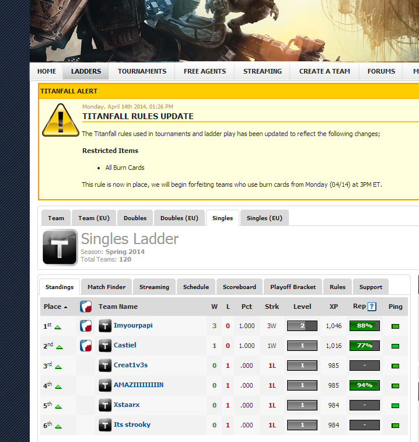Click the 94% reputation bar for AMAZIIIIIIIIIN

(x=364, y=385)
